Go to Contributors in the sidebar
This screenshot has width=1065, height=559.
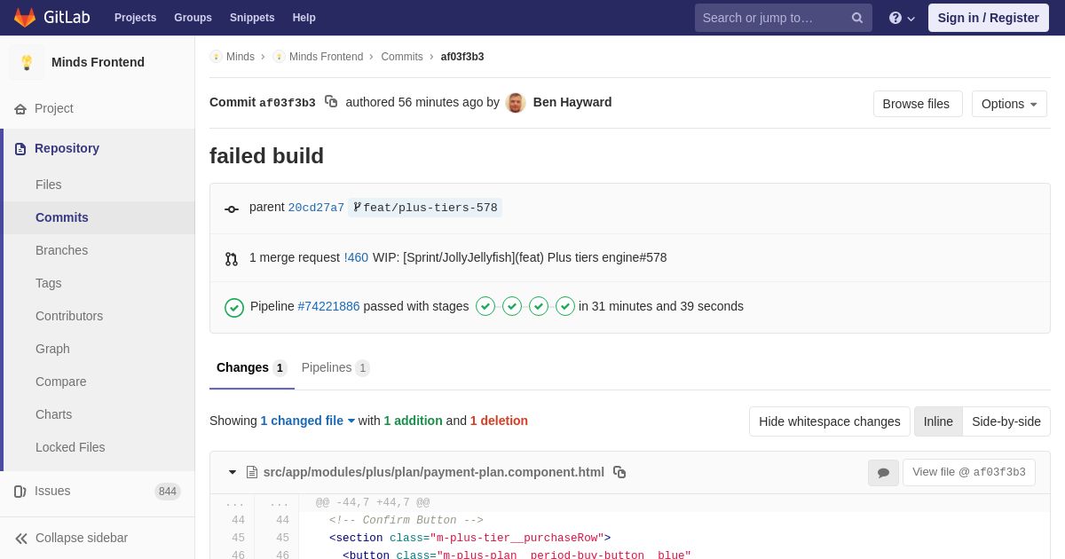(99, 316)
